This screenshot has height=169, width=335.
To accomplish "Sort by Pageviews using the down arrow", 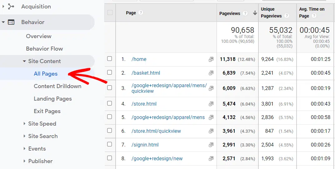I will pyautogui.click(x=255, y=13).
